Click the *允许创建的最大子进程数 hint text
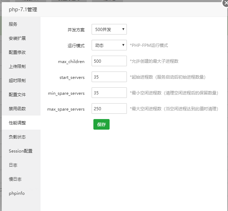The height and width of the screenshot is (211, 228). pos(154,61)
